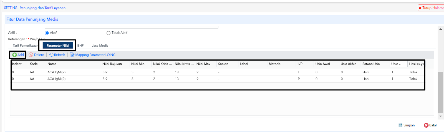Screen dimensions: 444x132
Task: Click the Hasil (x-y) column header
Action: [416, 64]
